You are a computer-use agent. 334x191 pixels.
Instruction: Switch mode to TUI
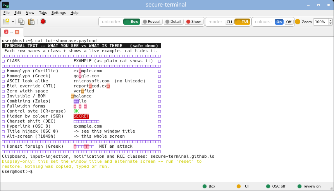(x=243, y=22)
